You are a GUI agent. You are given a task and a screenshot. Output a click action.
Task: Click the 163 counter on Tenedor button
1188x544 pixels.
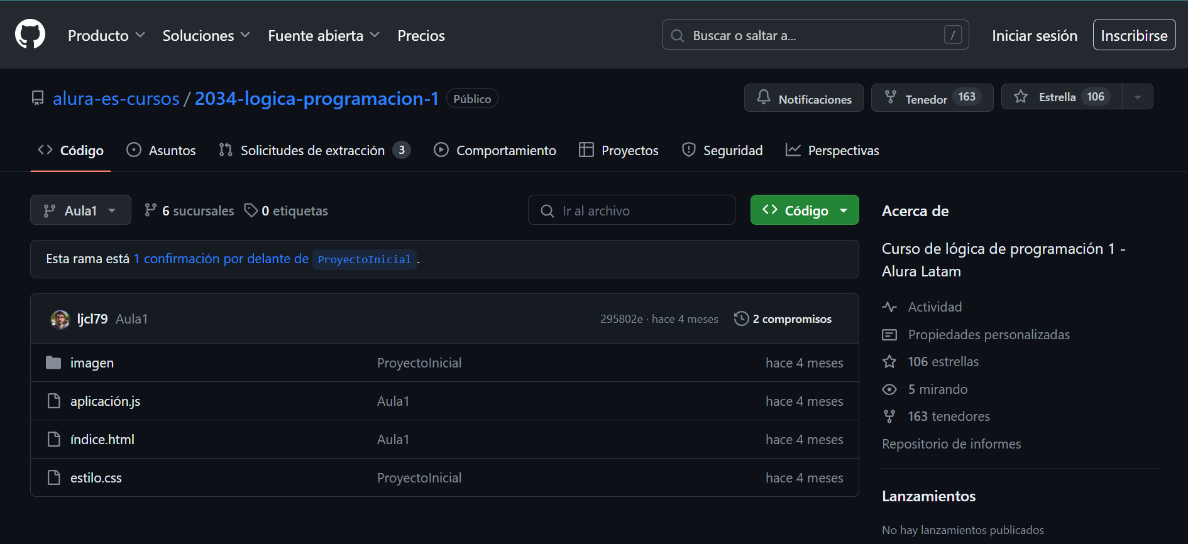(967, 97)
